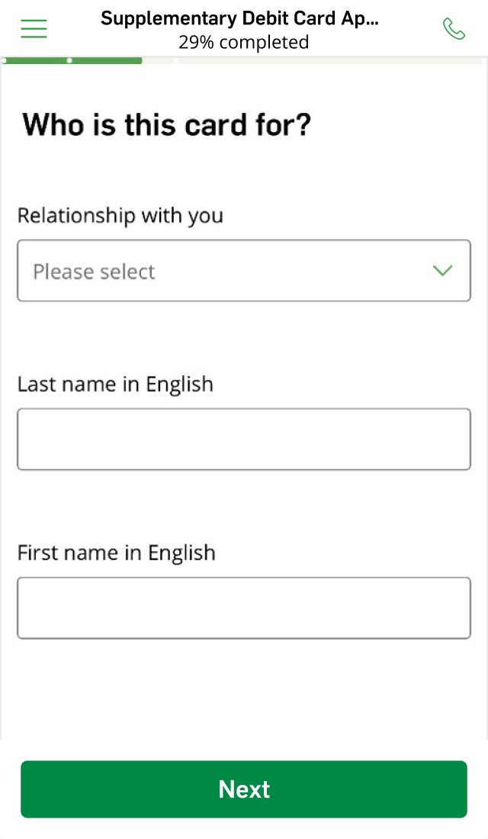Click the 'Last name in English' label
This screenshot has height=839, width=488.
point(115,384)
